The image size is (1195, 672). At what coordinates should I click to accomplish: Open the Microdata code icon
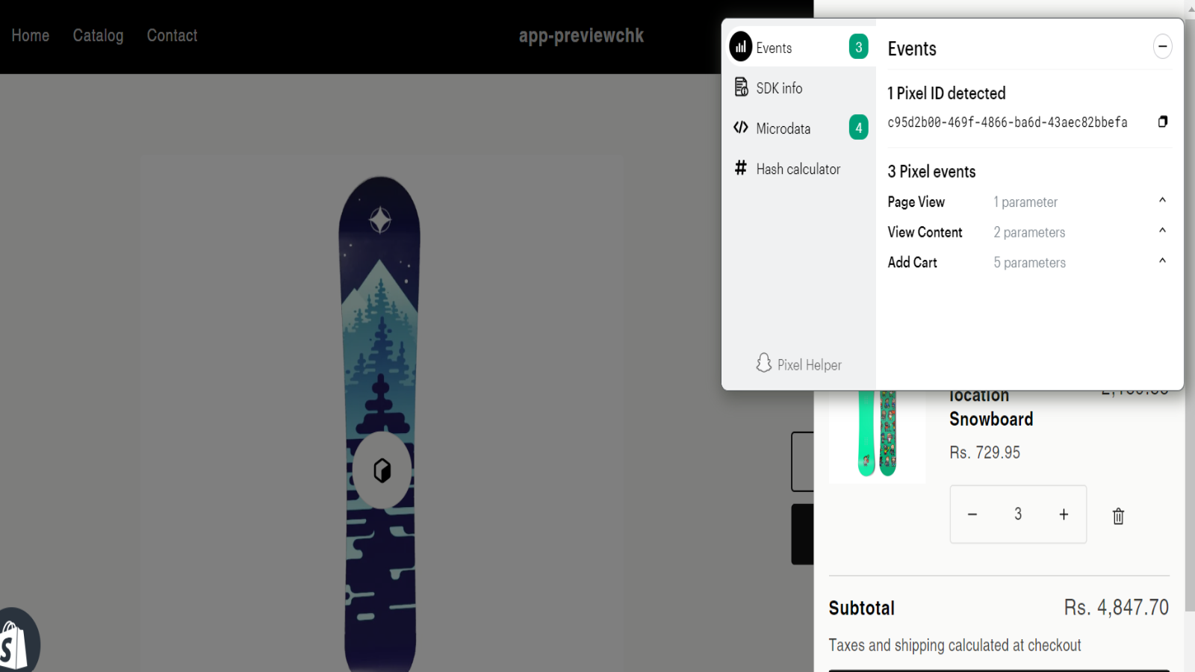click(x=741, y=128)
